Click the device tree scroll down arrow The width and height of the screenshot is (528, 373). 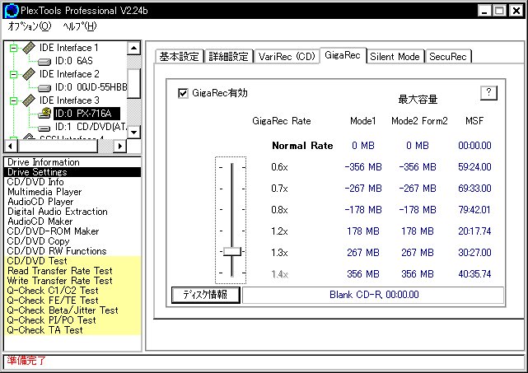(134, 132)
